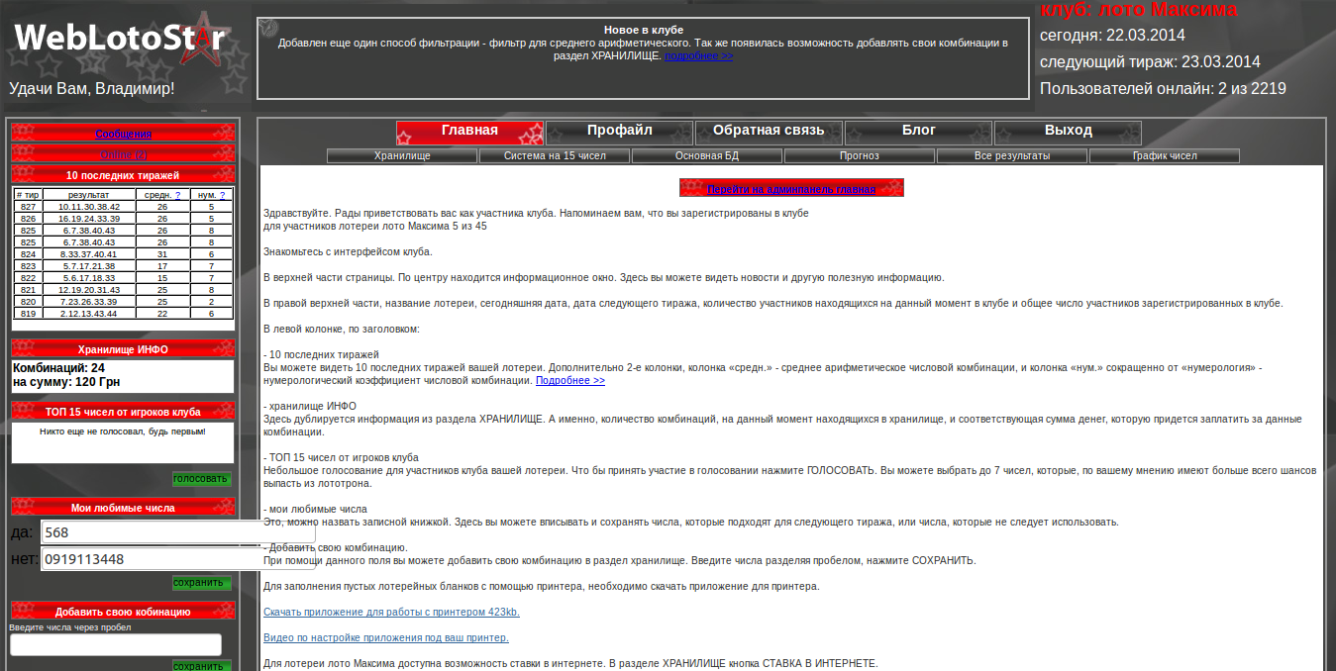Follow the Подробнее >> link in main text

pos(570,380)
